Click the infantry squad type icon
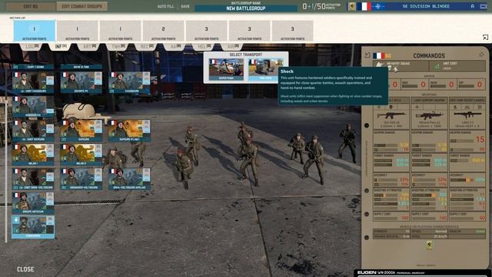Screen dimensions: 492x277 (x=379, y=65)
